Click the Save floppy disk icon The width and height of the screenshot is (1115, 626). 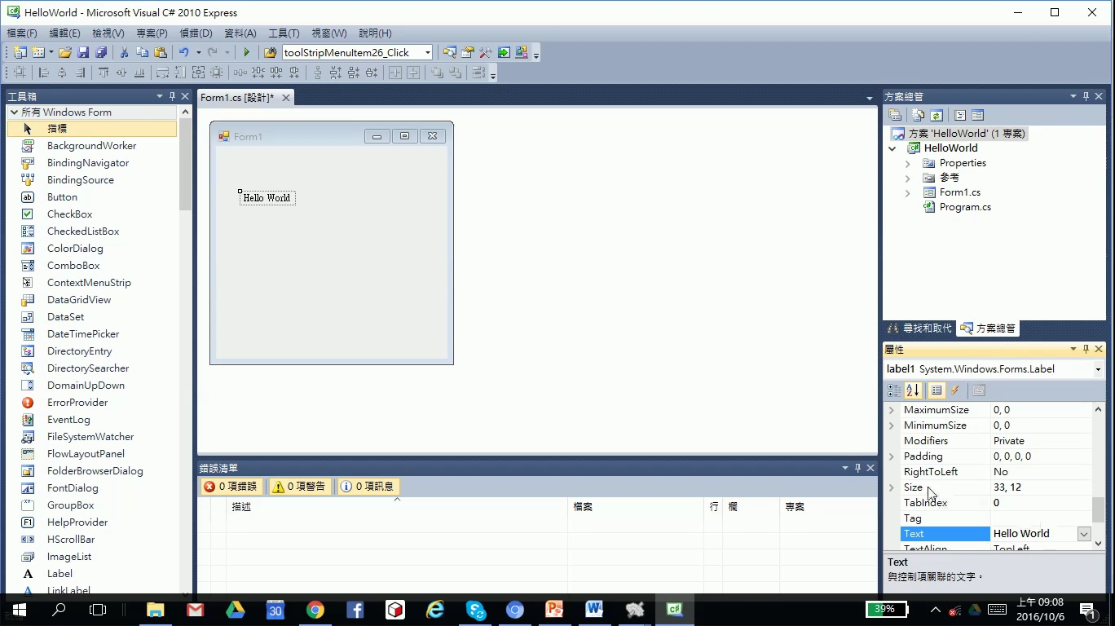pos(83,52)
